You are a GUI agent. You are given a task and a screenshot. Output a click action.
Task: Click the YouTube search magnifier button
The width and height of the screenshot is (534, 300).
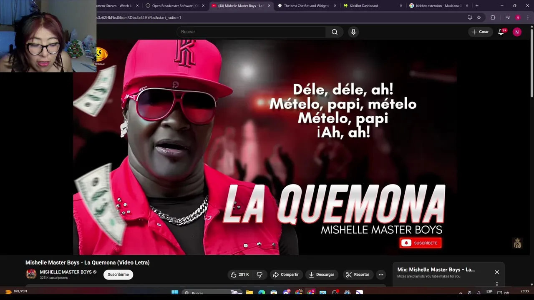(335, 32)
